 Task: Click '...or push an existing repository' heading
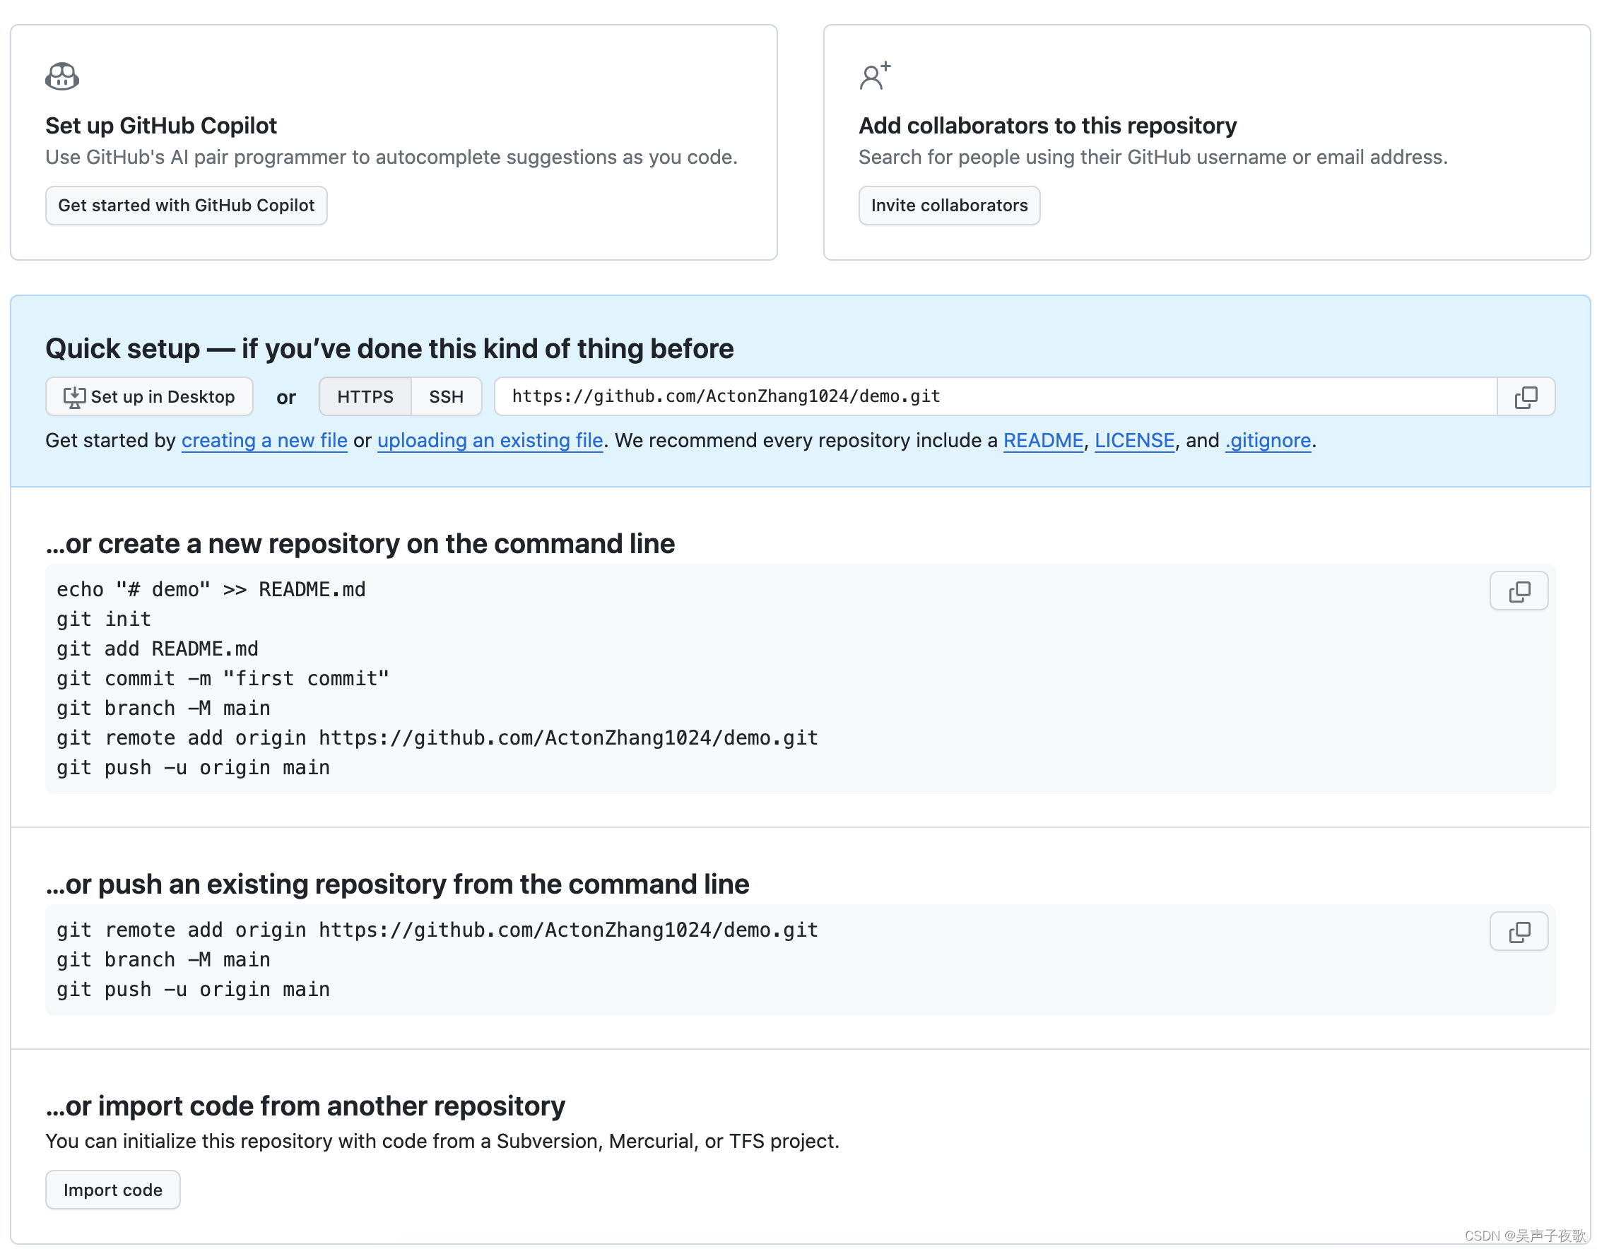(x=397, y=884)
